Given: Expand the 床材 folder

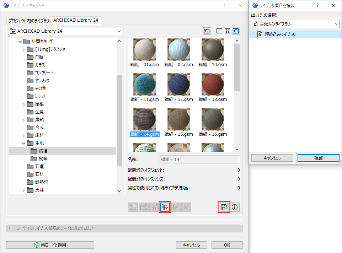Looking at the screenshot, I should [23, 136].
